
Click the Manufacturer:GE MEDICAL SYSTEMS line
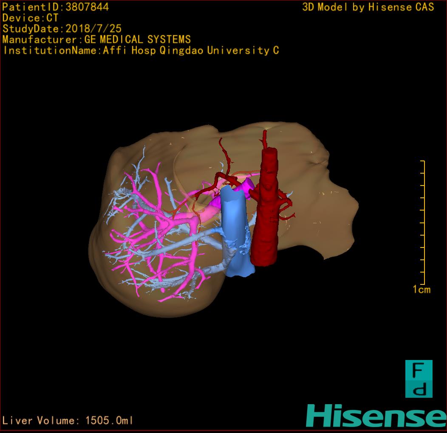(96, 40)
